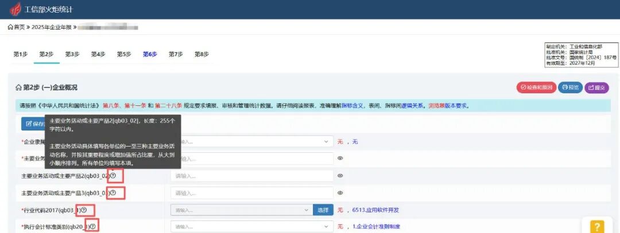Image resolution: width=620 pixels, height=233 pixels.
Task: Open help for 执行会计标准类别 field
Action: tap(92, 227)
